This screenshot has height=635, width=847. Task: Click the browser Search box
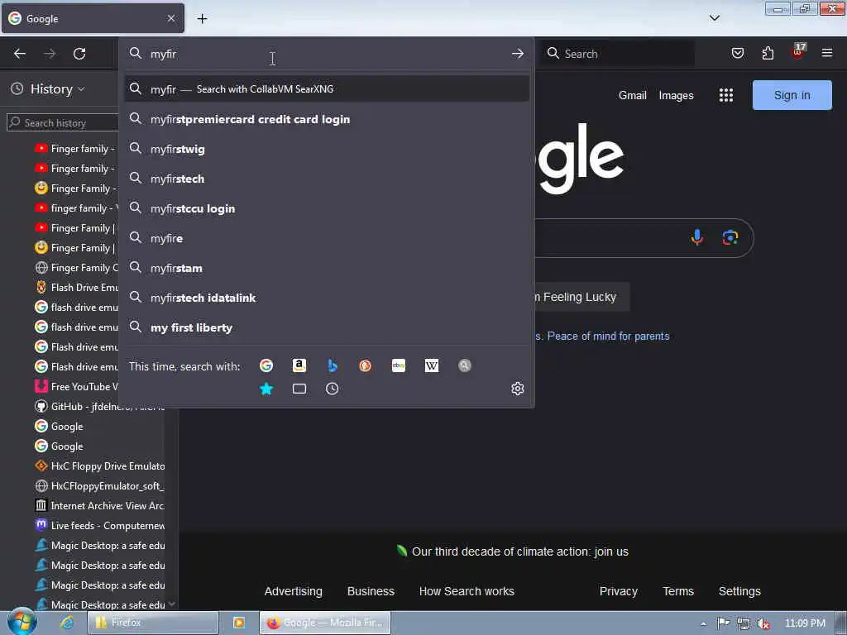click(x=619, y=54)
